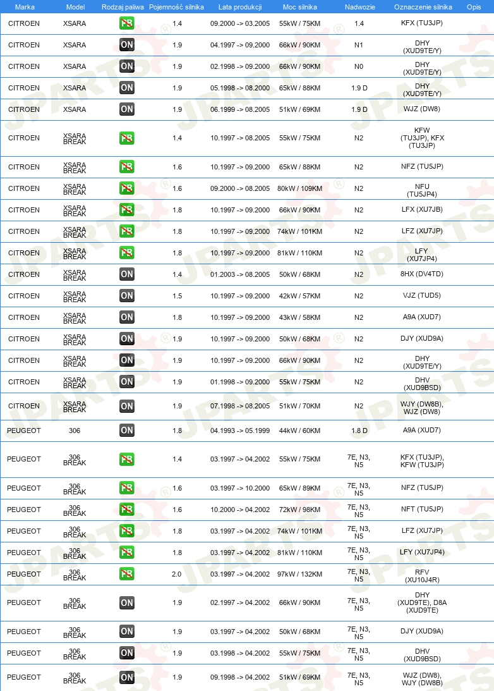Click the petrol icon in the LFX (XU7JB) row
494x691 pixels.
click(x=127, y=210)
